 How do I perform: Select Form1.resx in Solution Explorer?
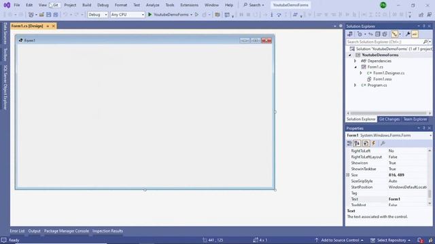382,79
